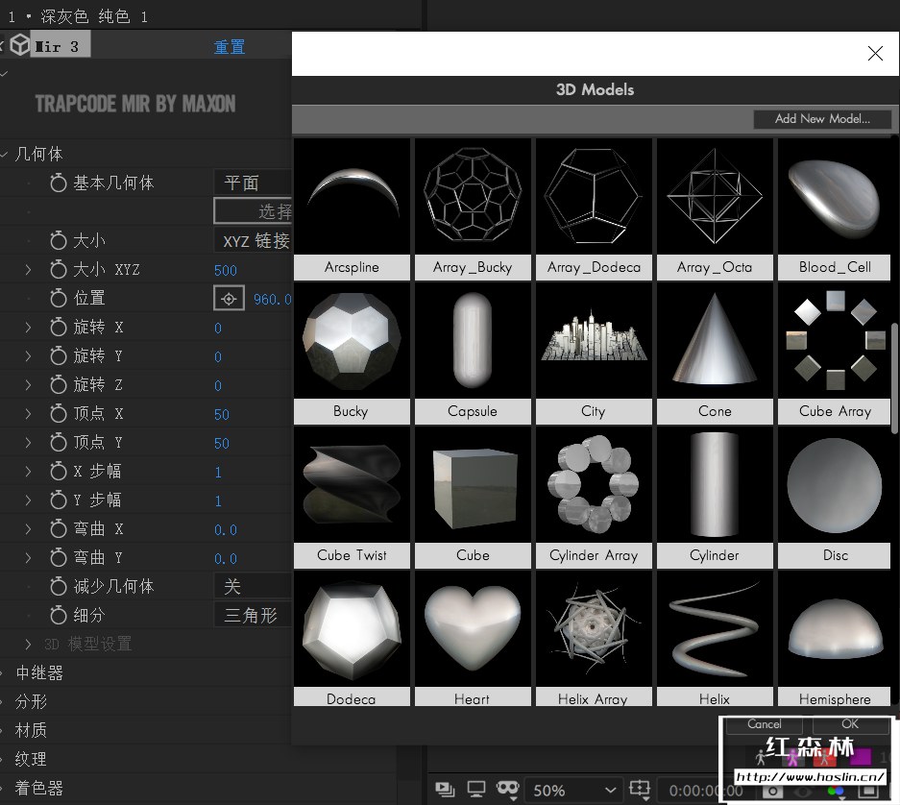Click the 3D glasses stereo view icon
The image size is (900, 805).
pos(506,789)
